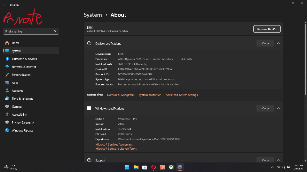Open Advanced system settings link
This screenshot has width=307, height=172.
182,95
